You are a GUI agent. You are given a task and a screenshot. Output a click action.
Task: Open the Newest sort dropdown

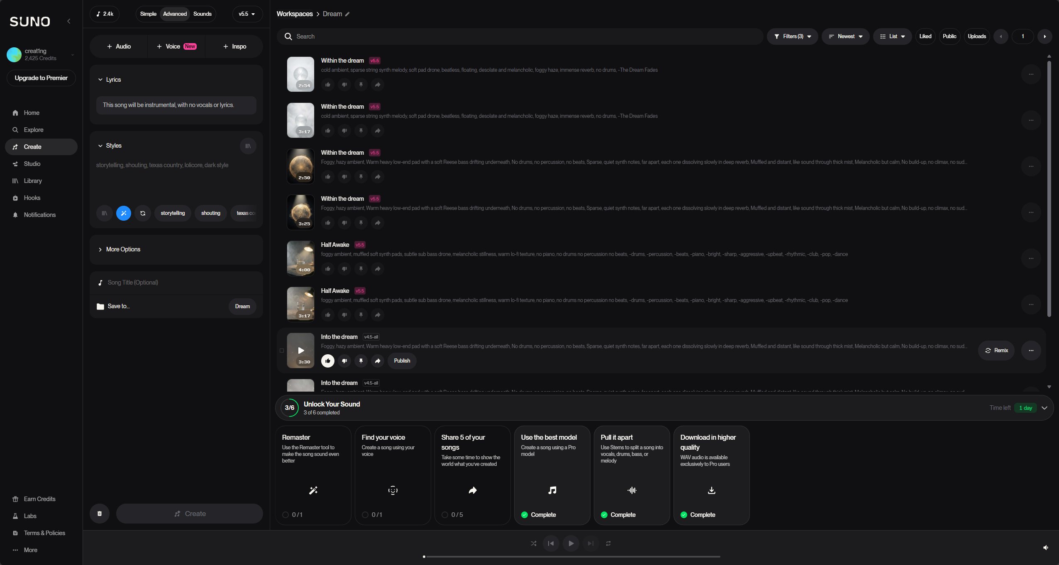click(845, 37)
